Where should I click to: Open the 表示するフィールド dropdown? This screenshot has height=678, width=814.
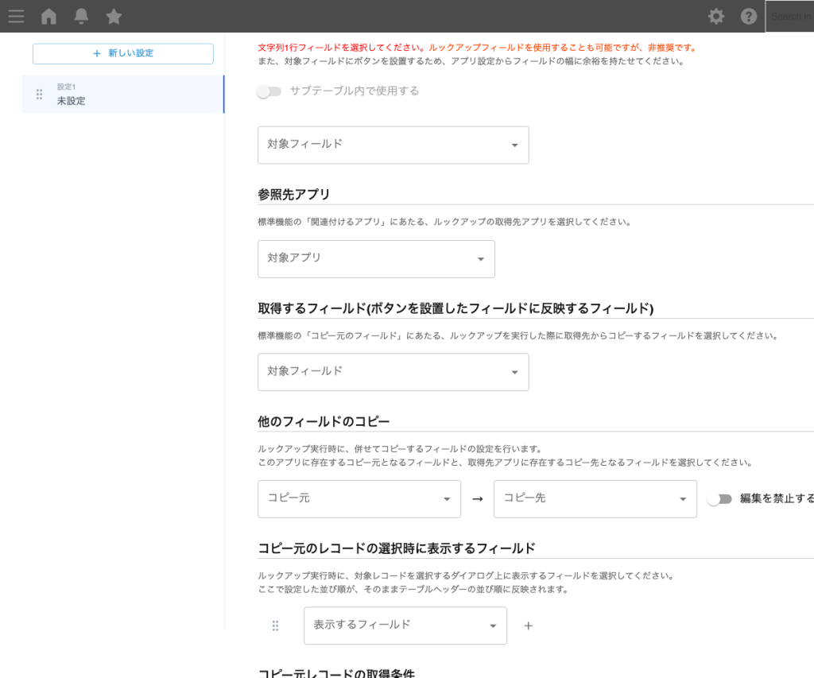405,626
